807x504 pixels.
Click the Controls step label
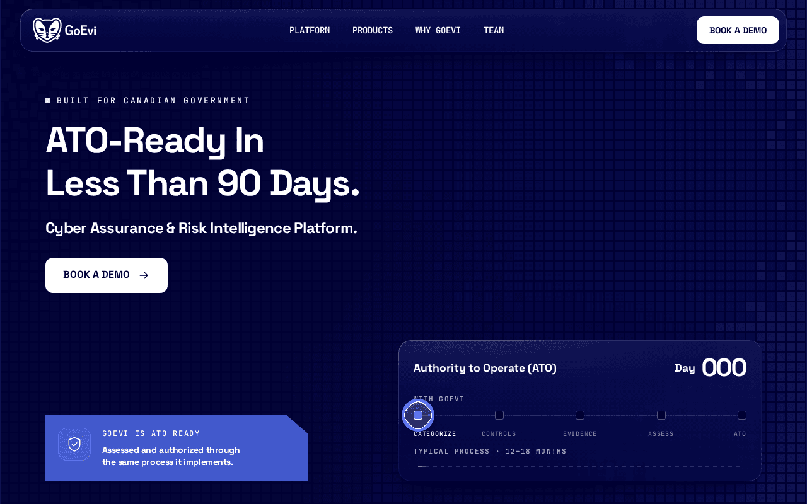coord(499,434)
